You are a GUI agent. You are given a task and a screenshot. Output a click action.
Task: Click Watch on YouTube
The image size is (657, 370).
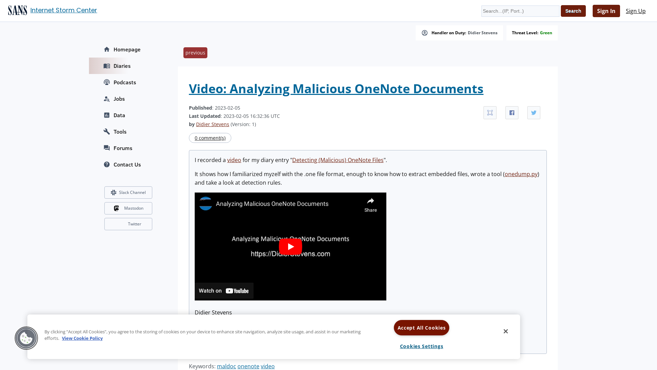tap(224, 291)
